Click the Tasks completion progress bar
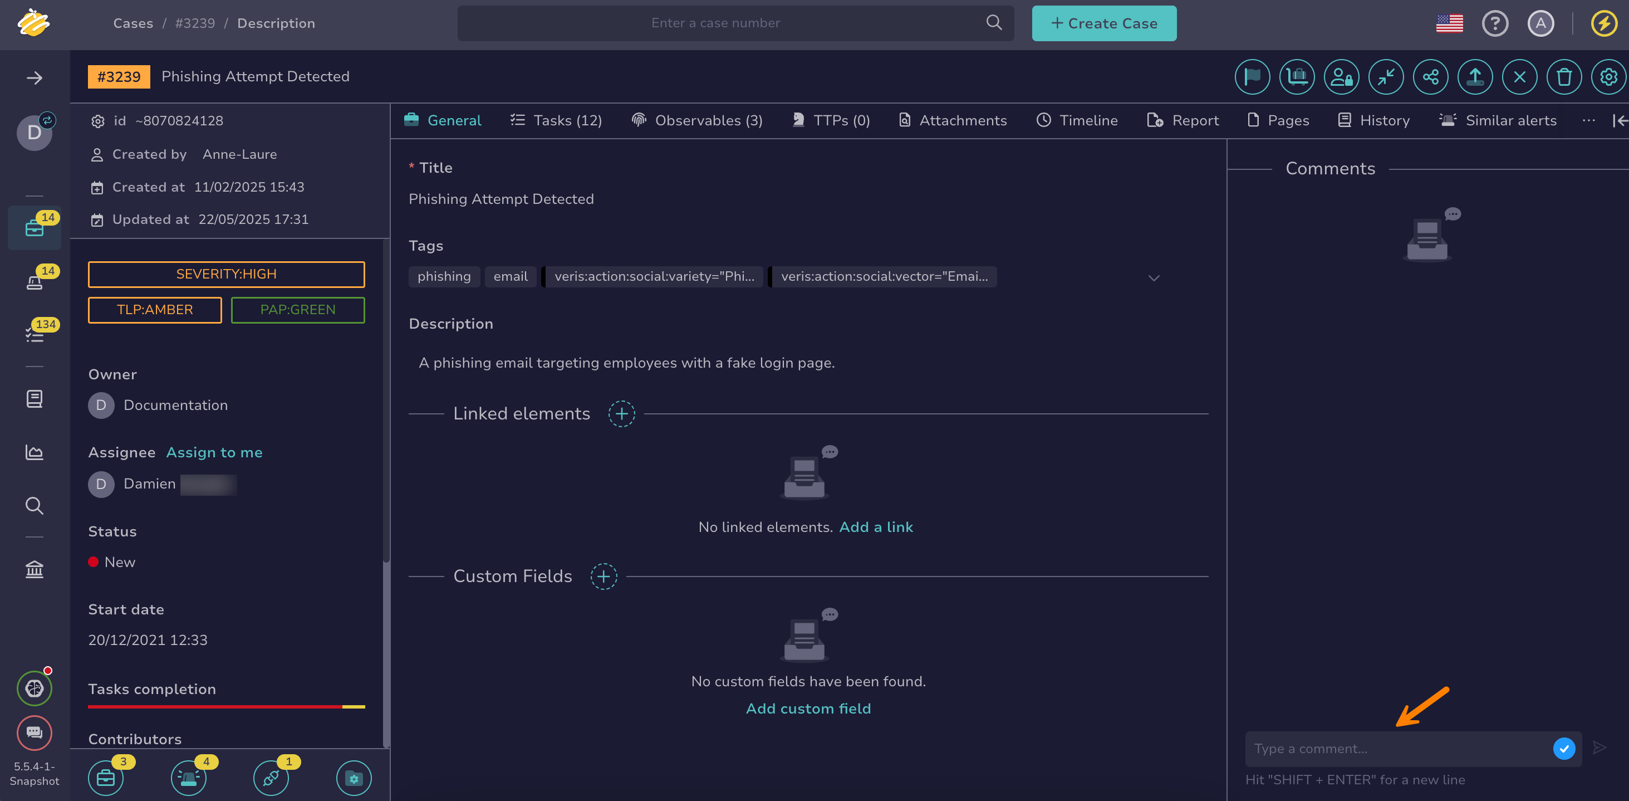Screen dimensions: 1629x801 tap(226, 706)
